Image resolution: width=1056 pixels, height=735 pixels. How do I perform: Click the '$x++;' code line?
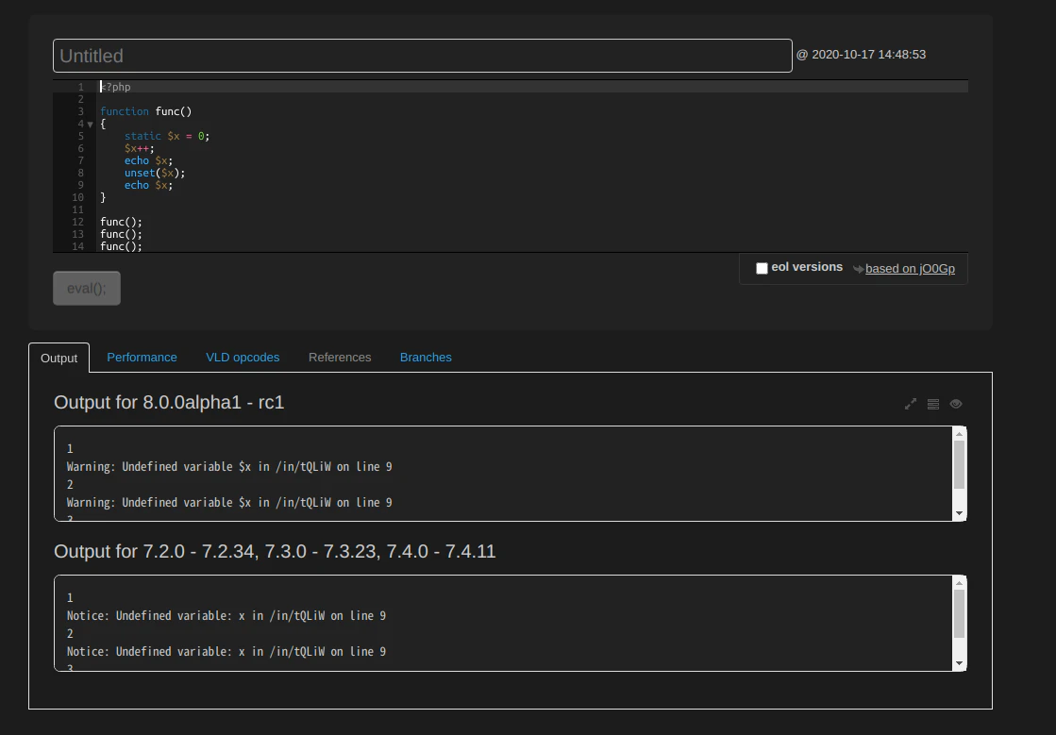(x=140, y=148)
